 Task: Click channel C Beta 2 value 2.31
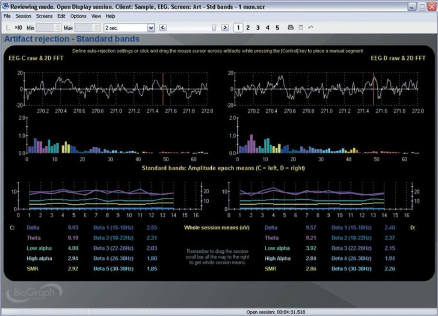coord(152,238)
